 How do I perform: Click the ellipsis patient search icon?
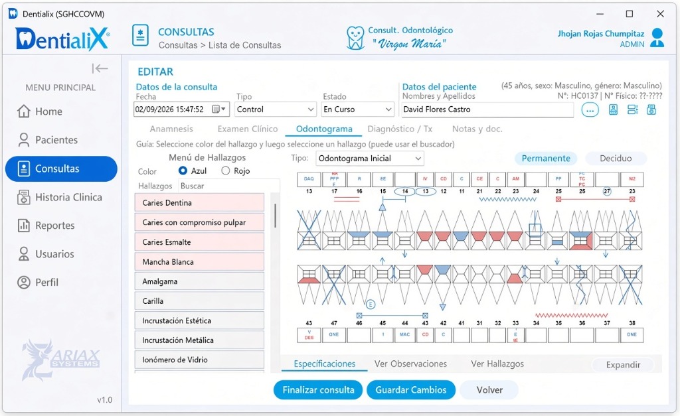590,110
